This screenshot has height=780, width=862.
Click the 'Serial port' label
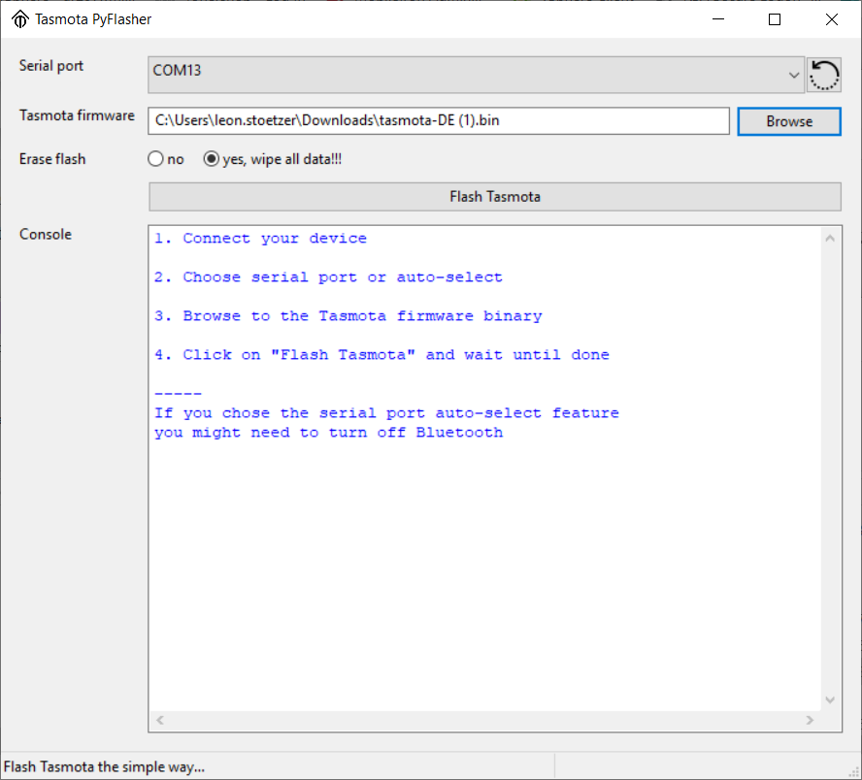(x=51, y=66)
